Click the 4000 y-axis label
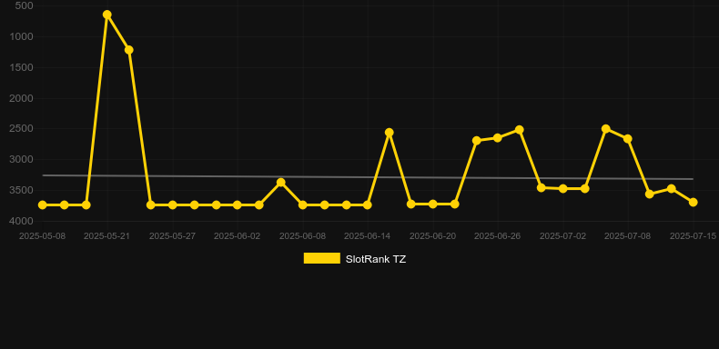 click(22, 221)
